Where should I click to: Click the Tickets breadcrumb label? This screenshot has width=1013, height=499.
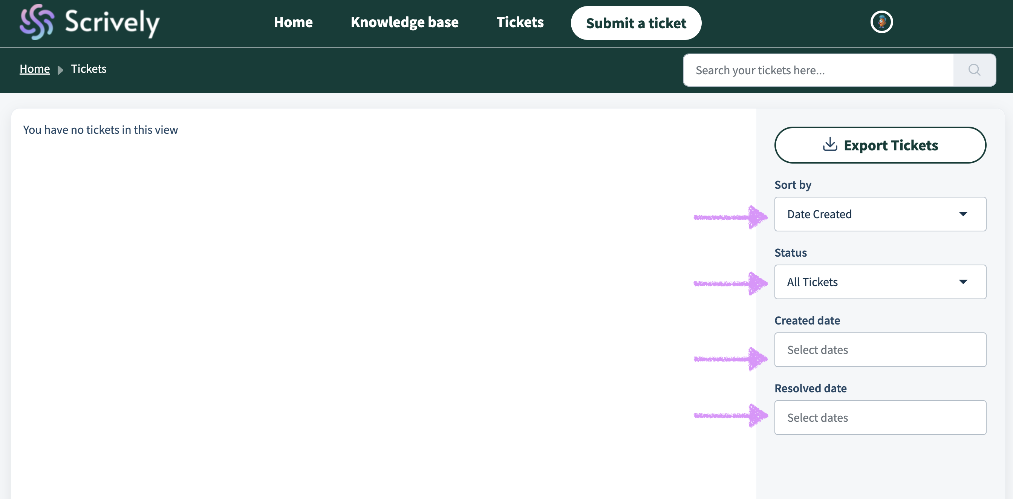tap(89, 69)
